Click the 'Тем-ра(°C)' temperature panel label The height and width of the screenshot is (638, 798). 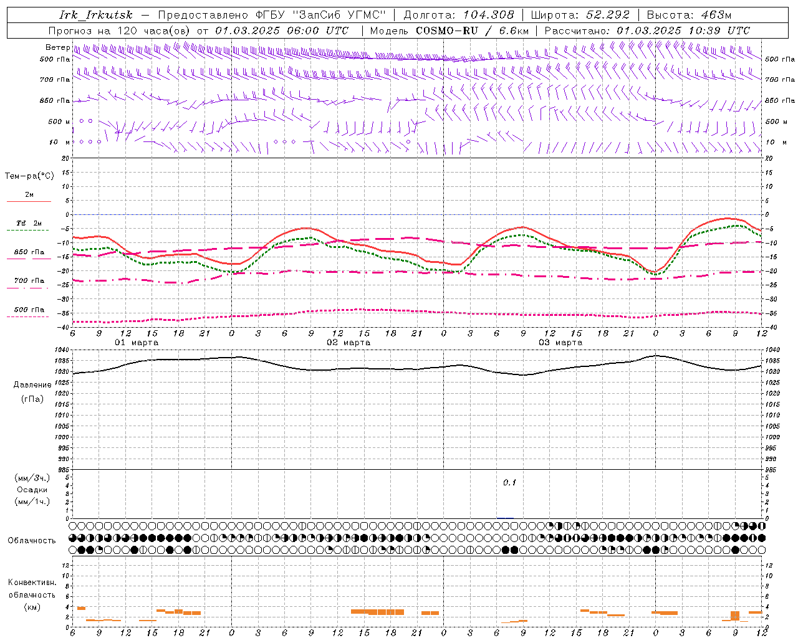pyautogui.click(x=29, y=176)
